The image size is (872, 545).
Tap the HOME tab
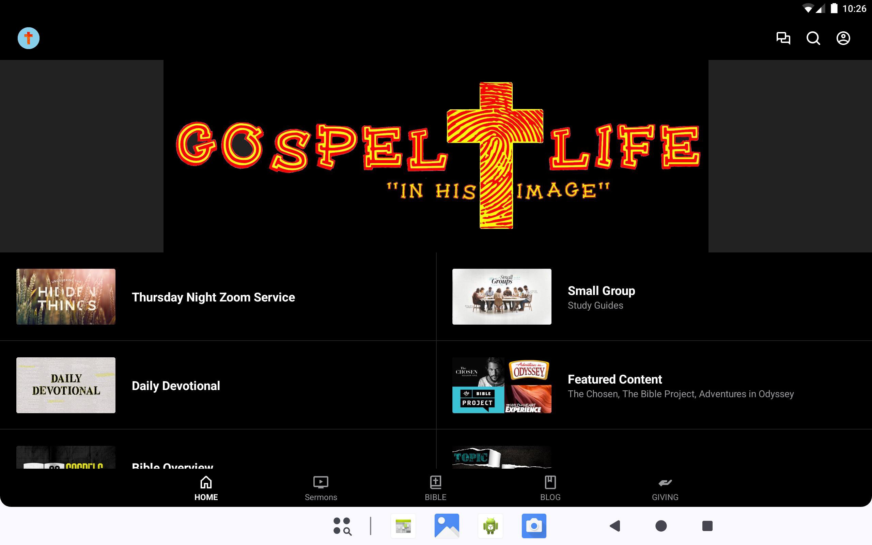(206, 489)
